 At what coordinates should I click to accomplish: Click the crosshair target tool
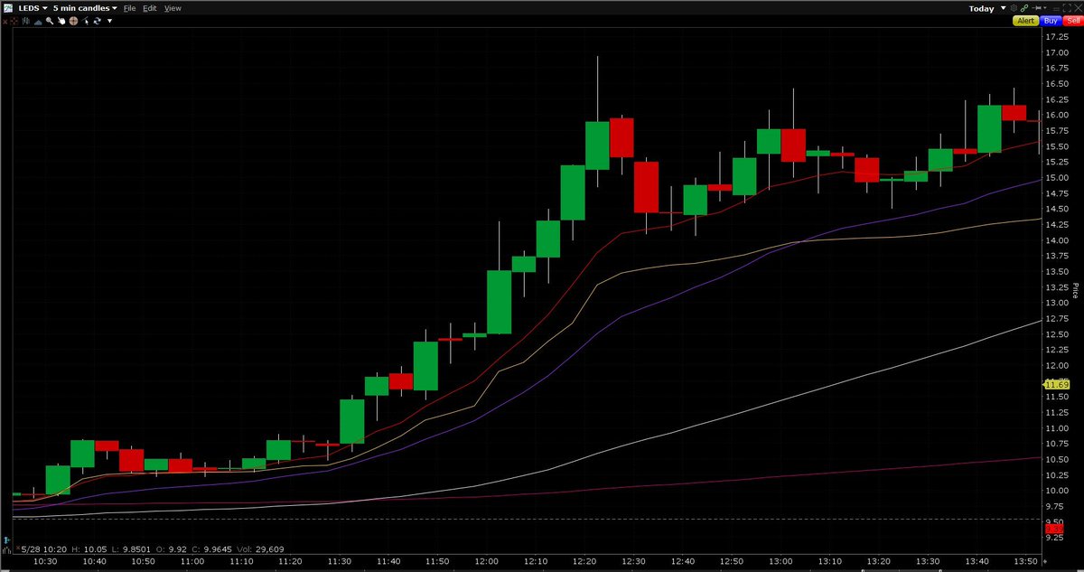tap(73, 20)
